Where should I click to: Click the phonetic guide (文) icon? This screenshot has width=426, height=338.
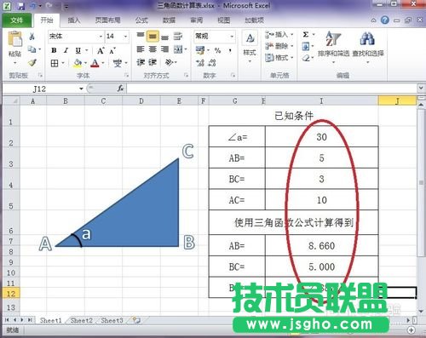pyautogui.click(x=117, y=63)
